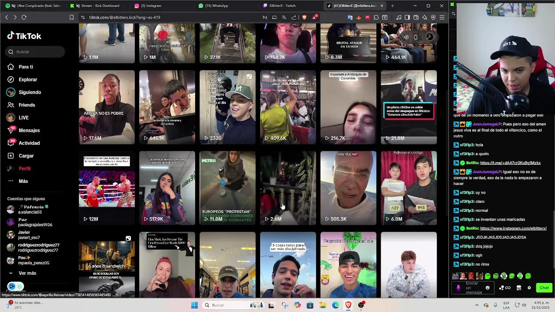The width and height of the screenshot is (555, 312).
Task: Open the TikTok home logo
Action: [24, 36]
